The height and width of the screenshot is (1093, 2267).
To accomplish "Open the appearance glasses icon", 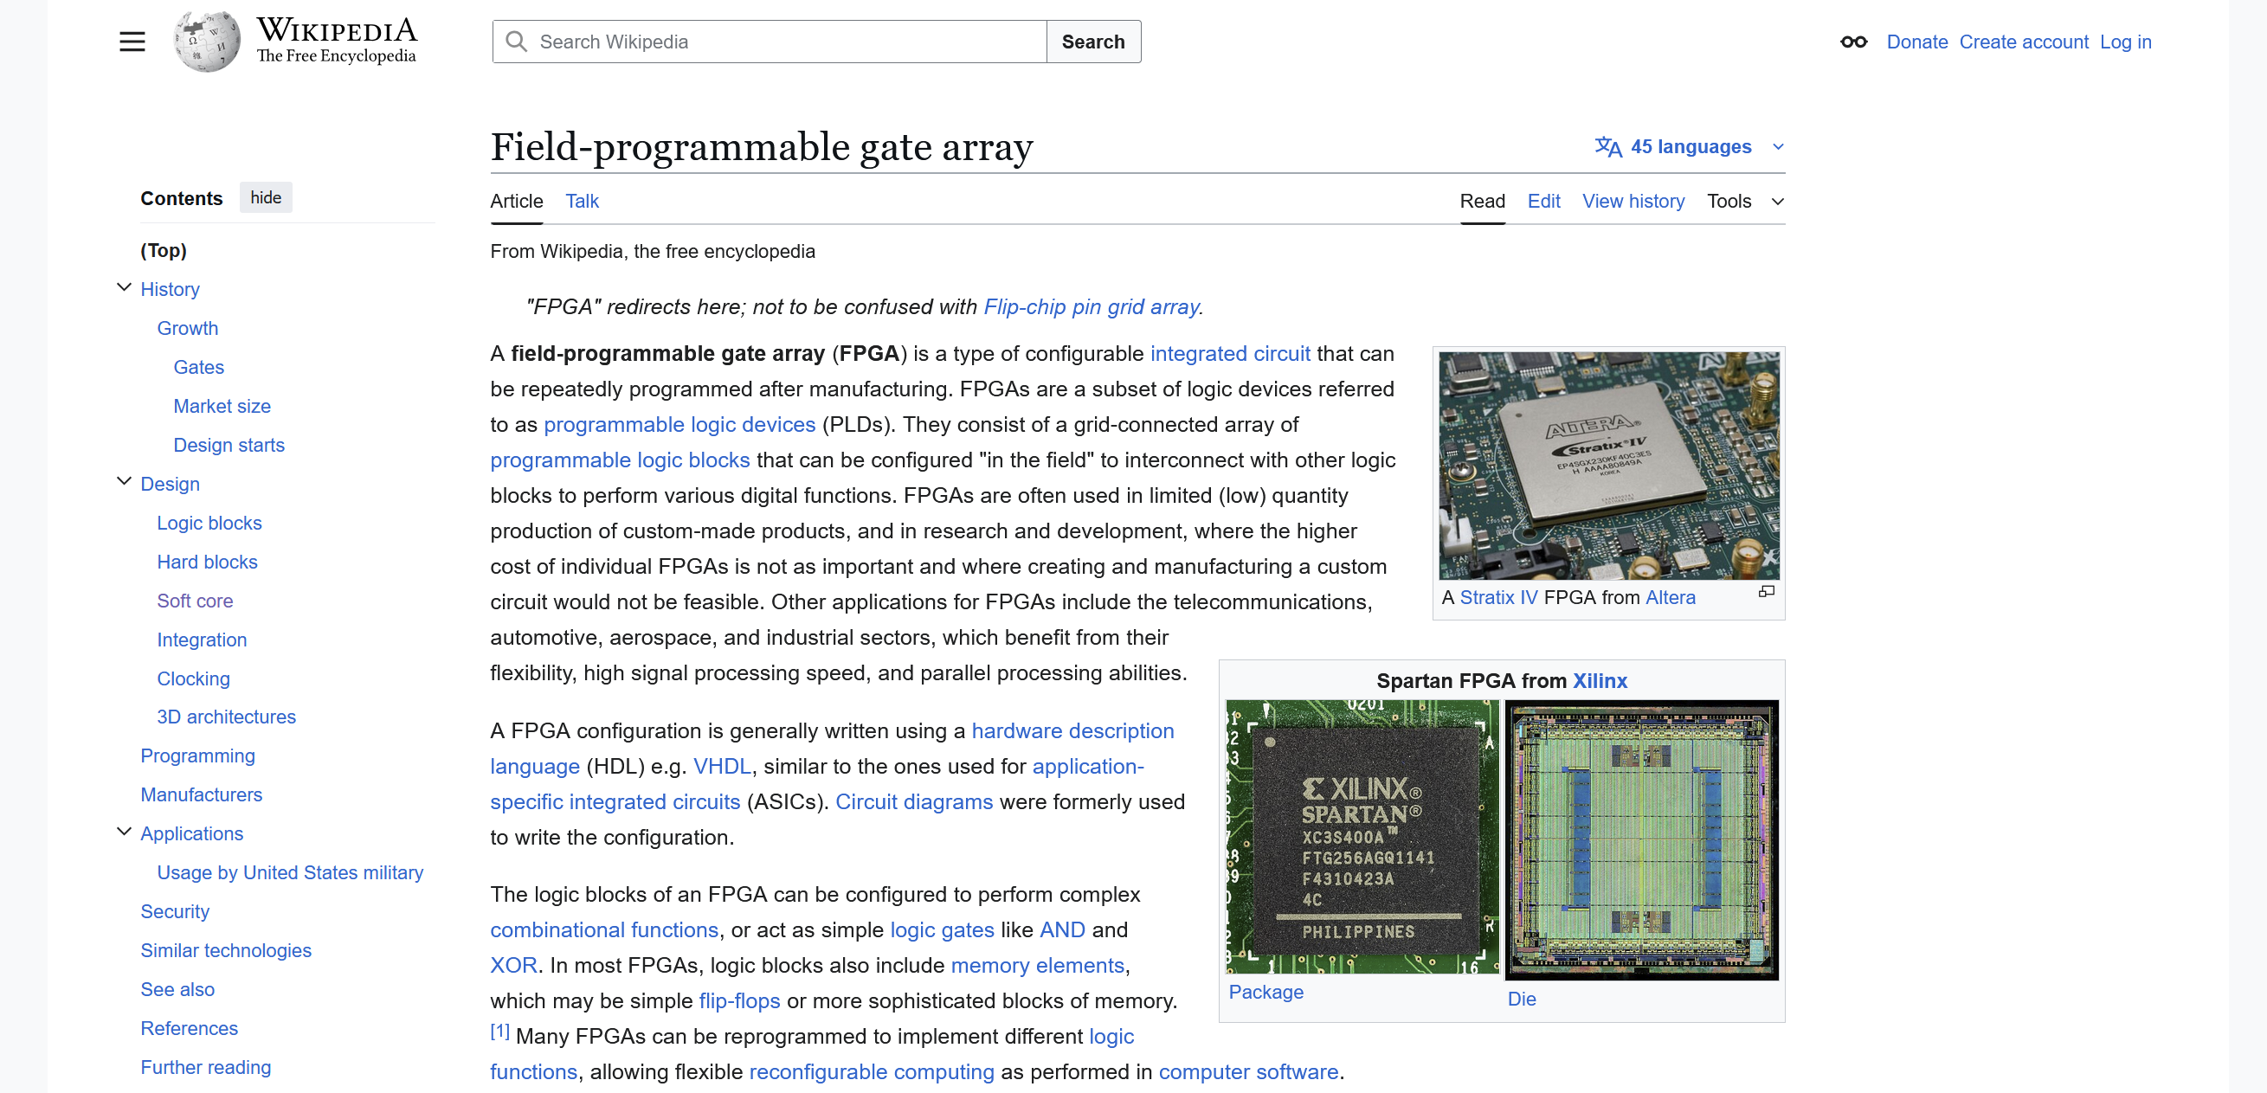I will [x=1853, y=42].
